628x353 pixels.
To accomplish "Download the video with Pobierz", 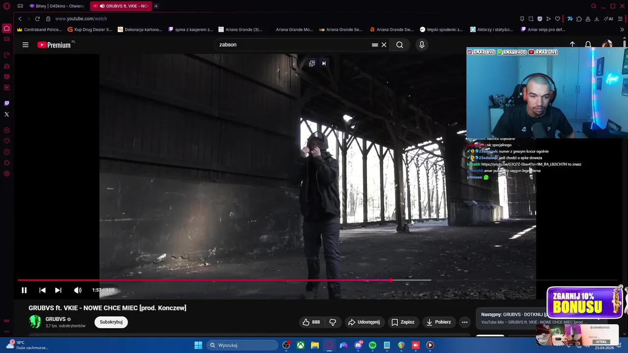I will tap(439, 322).
